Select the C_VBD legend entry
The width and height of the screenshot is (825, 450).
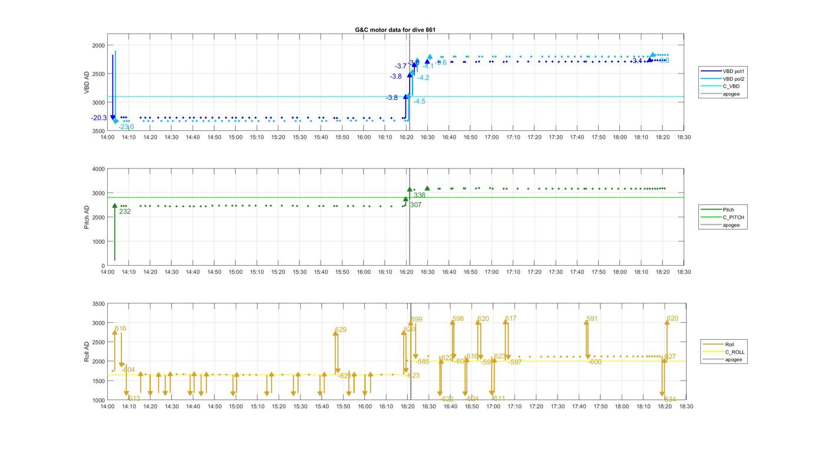[x=721, y=86]
